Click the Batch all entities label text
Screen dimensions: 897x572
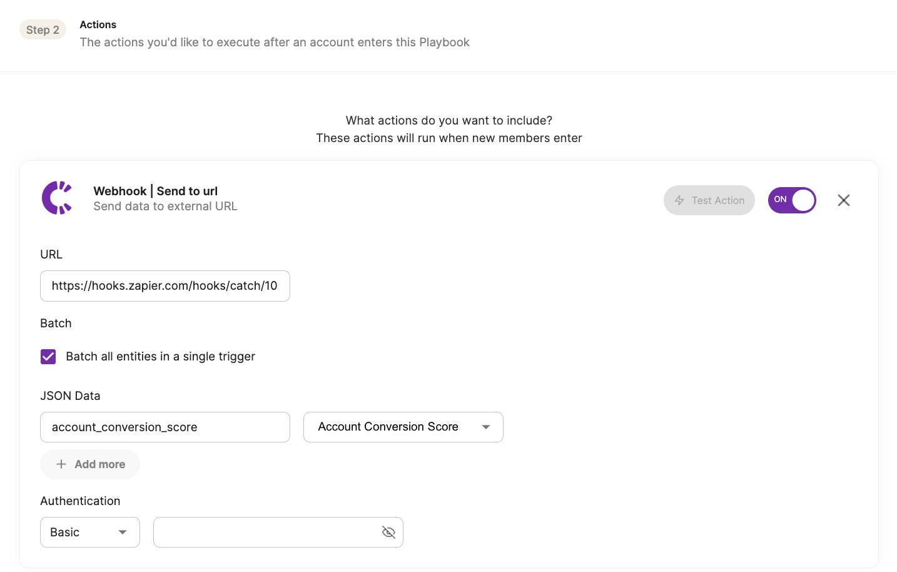[x=160, y=357]
